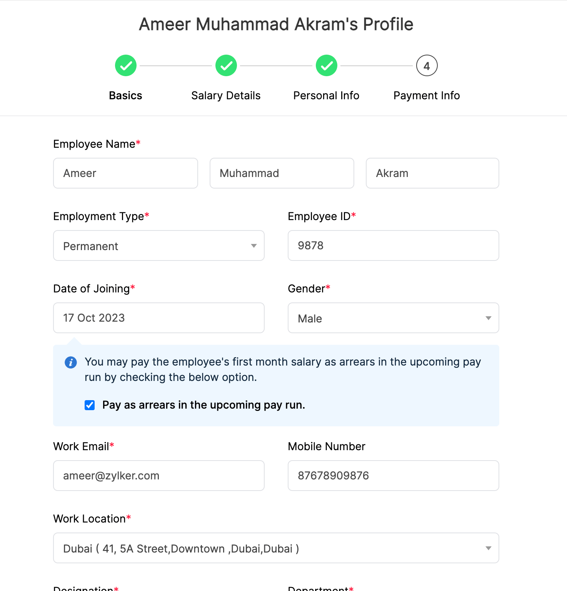Click the blue info icon in notice
The height and width of the screenshot is (591, 567).
(71, 362)
